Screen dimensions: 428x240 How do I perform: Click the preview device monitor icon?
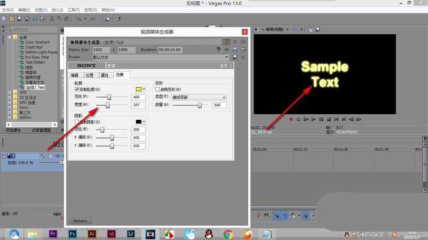tap(256, 29)
